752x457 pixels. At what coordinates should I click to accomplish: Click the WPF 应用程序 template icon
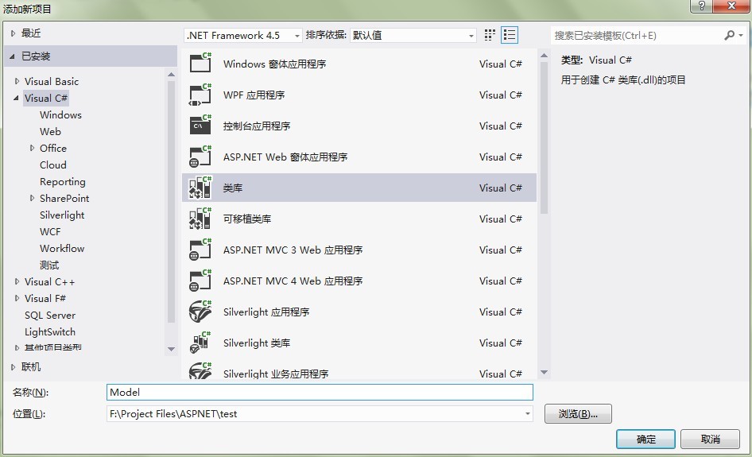(x=200, y=94)
